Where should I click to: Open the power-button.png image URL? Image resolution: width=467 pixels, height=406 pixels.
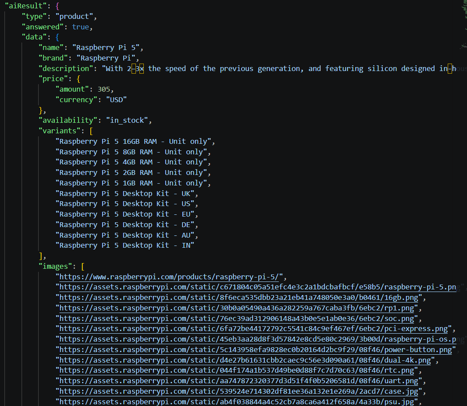(256, 350)
